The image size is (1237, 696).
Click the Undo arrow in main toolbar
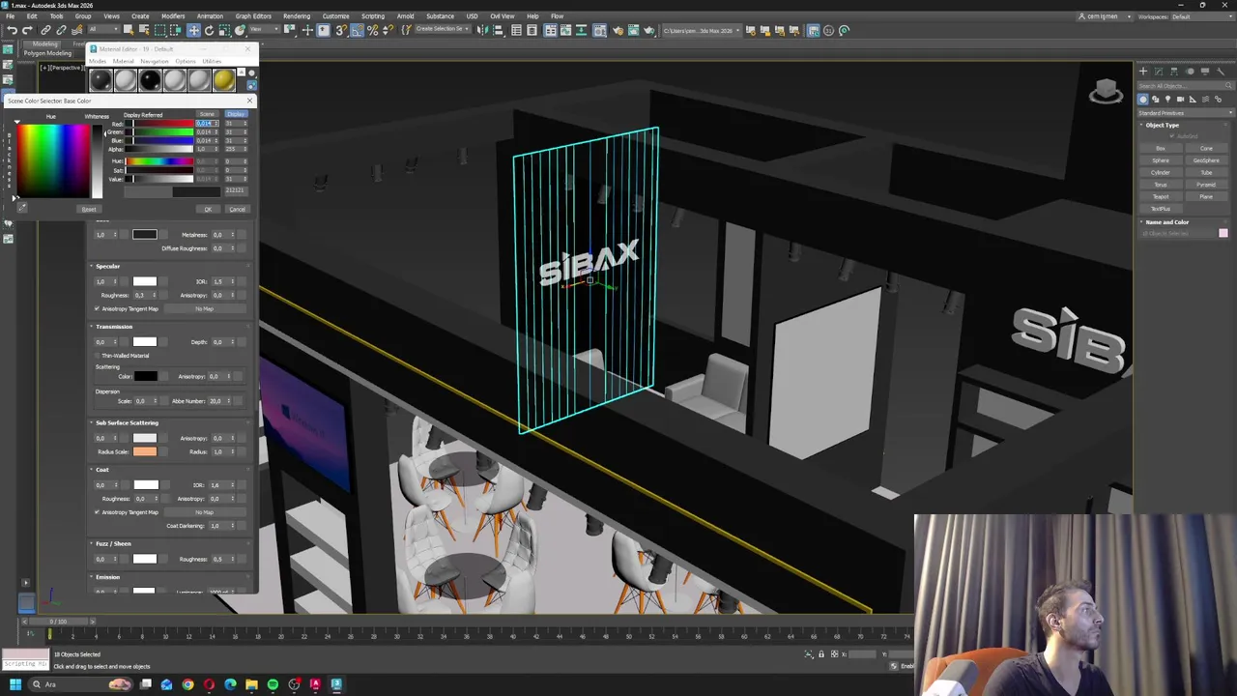click(12, 30)
